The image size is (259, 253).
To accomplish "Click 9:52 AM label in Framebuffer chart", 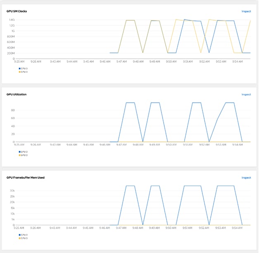I will click(204, 228).
